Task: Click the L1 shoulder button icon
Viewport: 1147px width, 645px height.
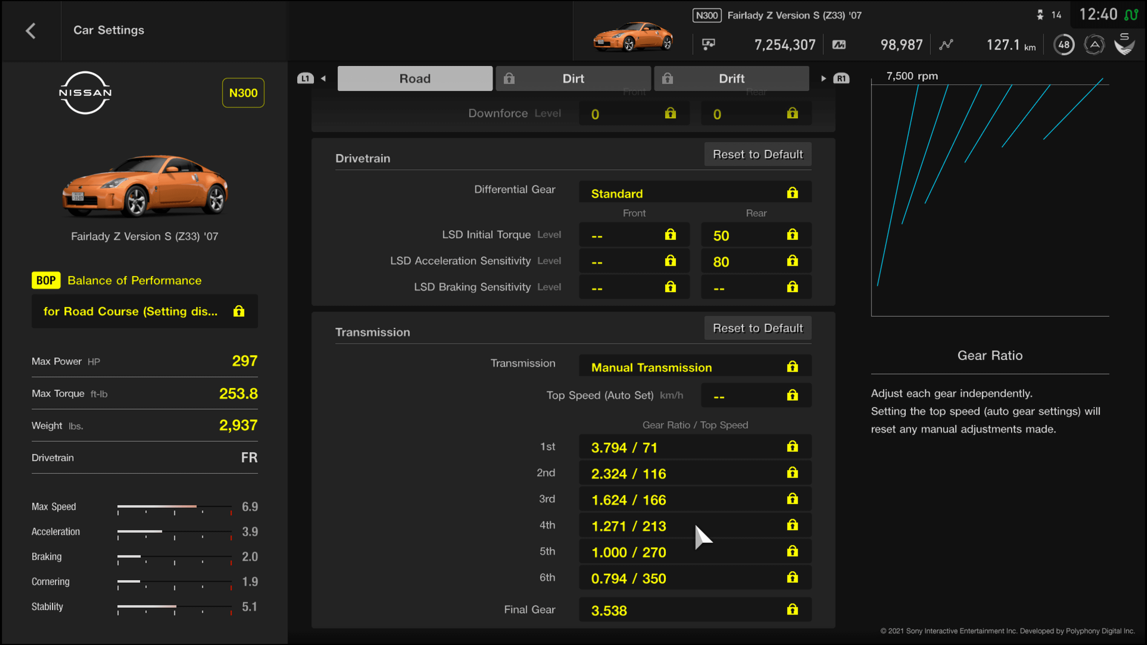Action: point(305,78)
